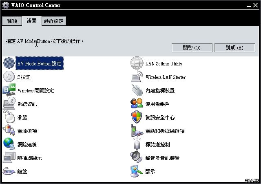Click the VAIO Control Center gear icon
Viewport: 261px width, 184px height.
coord(6,5)
